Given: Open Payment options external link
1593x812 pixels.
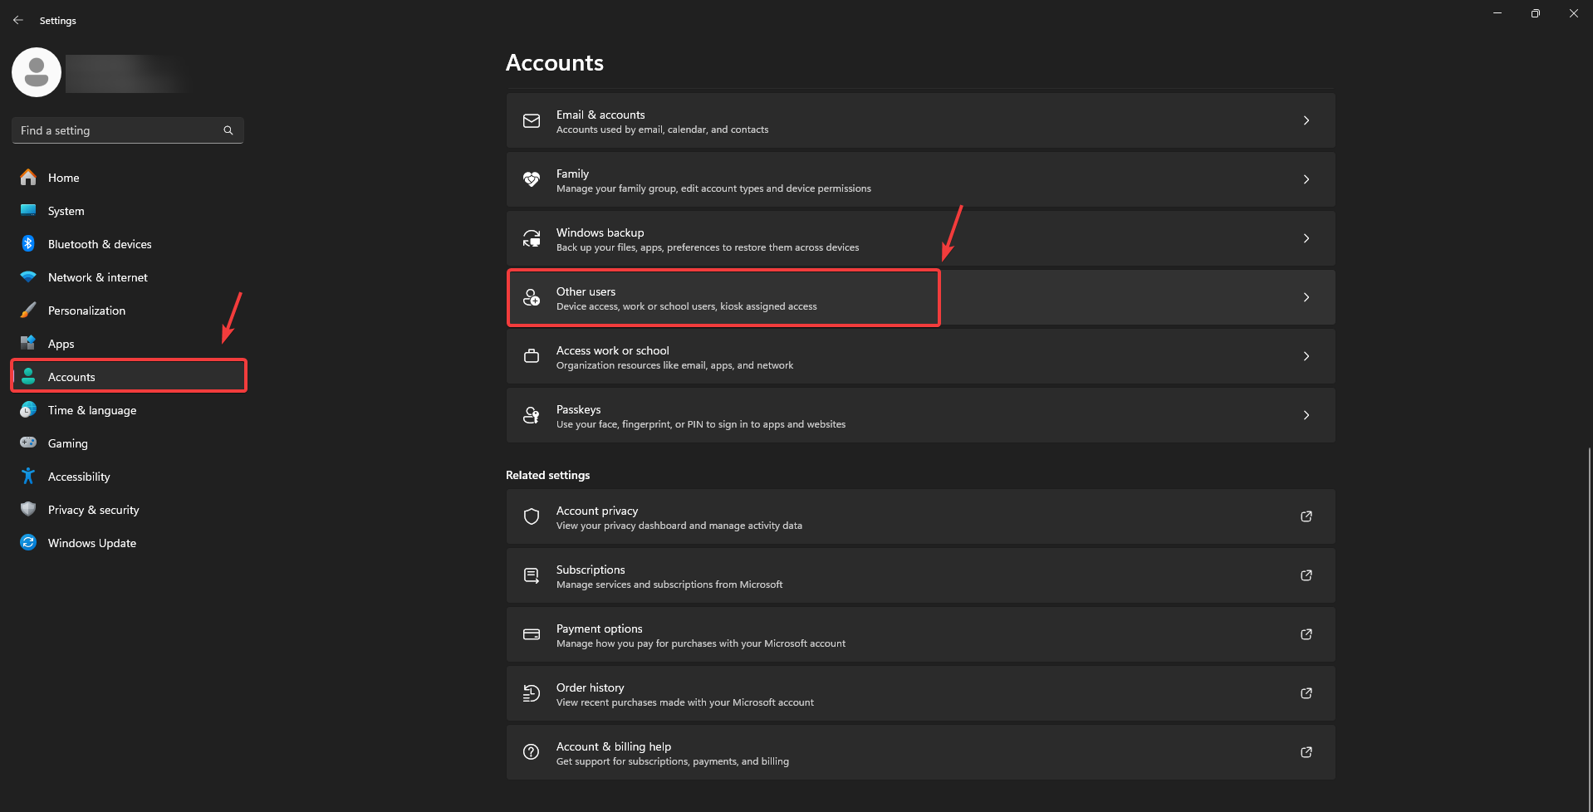Looking at the screenshot, I should point(1306,634).
